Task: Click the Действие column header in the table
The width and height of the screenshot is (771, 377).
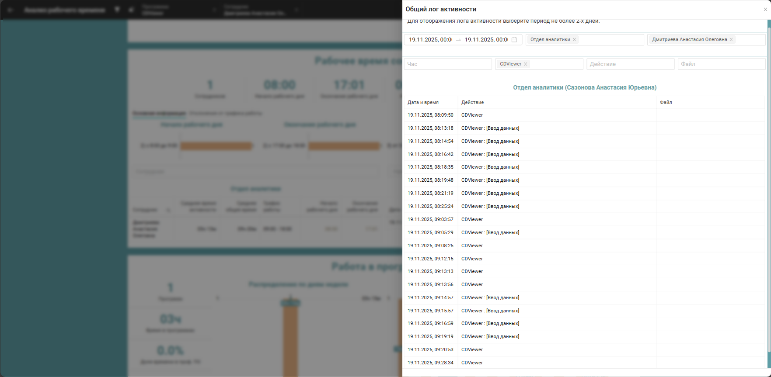Action: click(472, 103)
